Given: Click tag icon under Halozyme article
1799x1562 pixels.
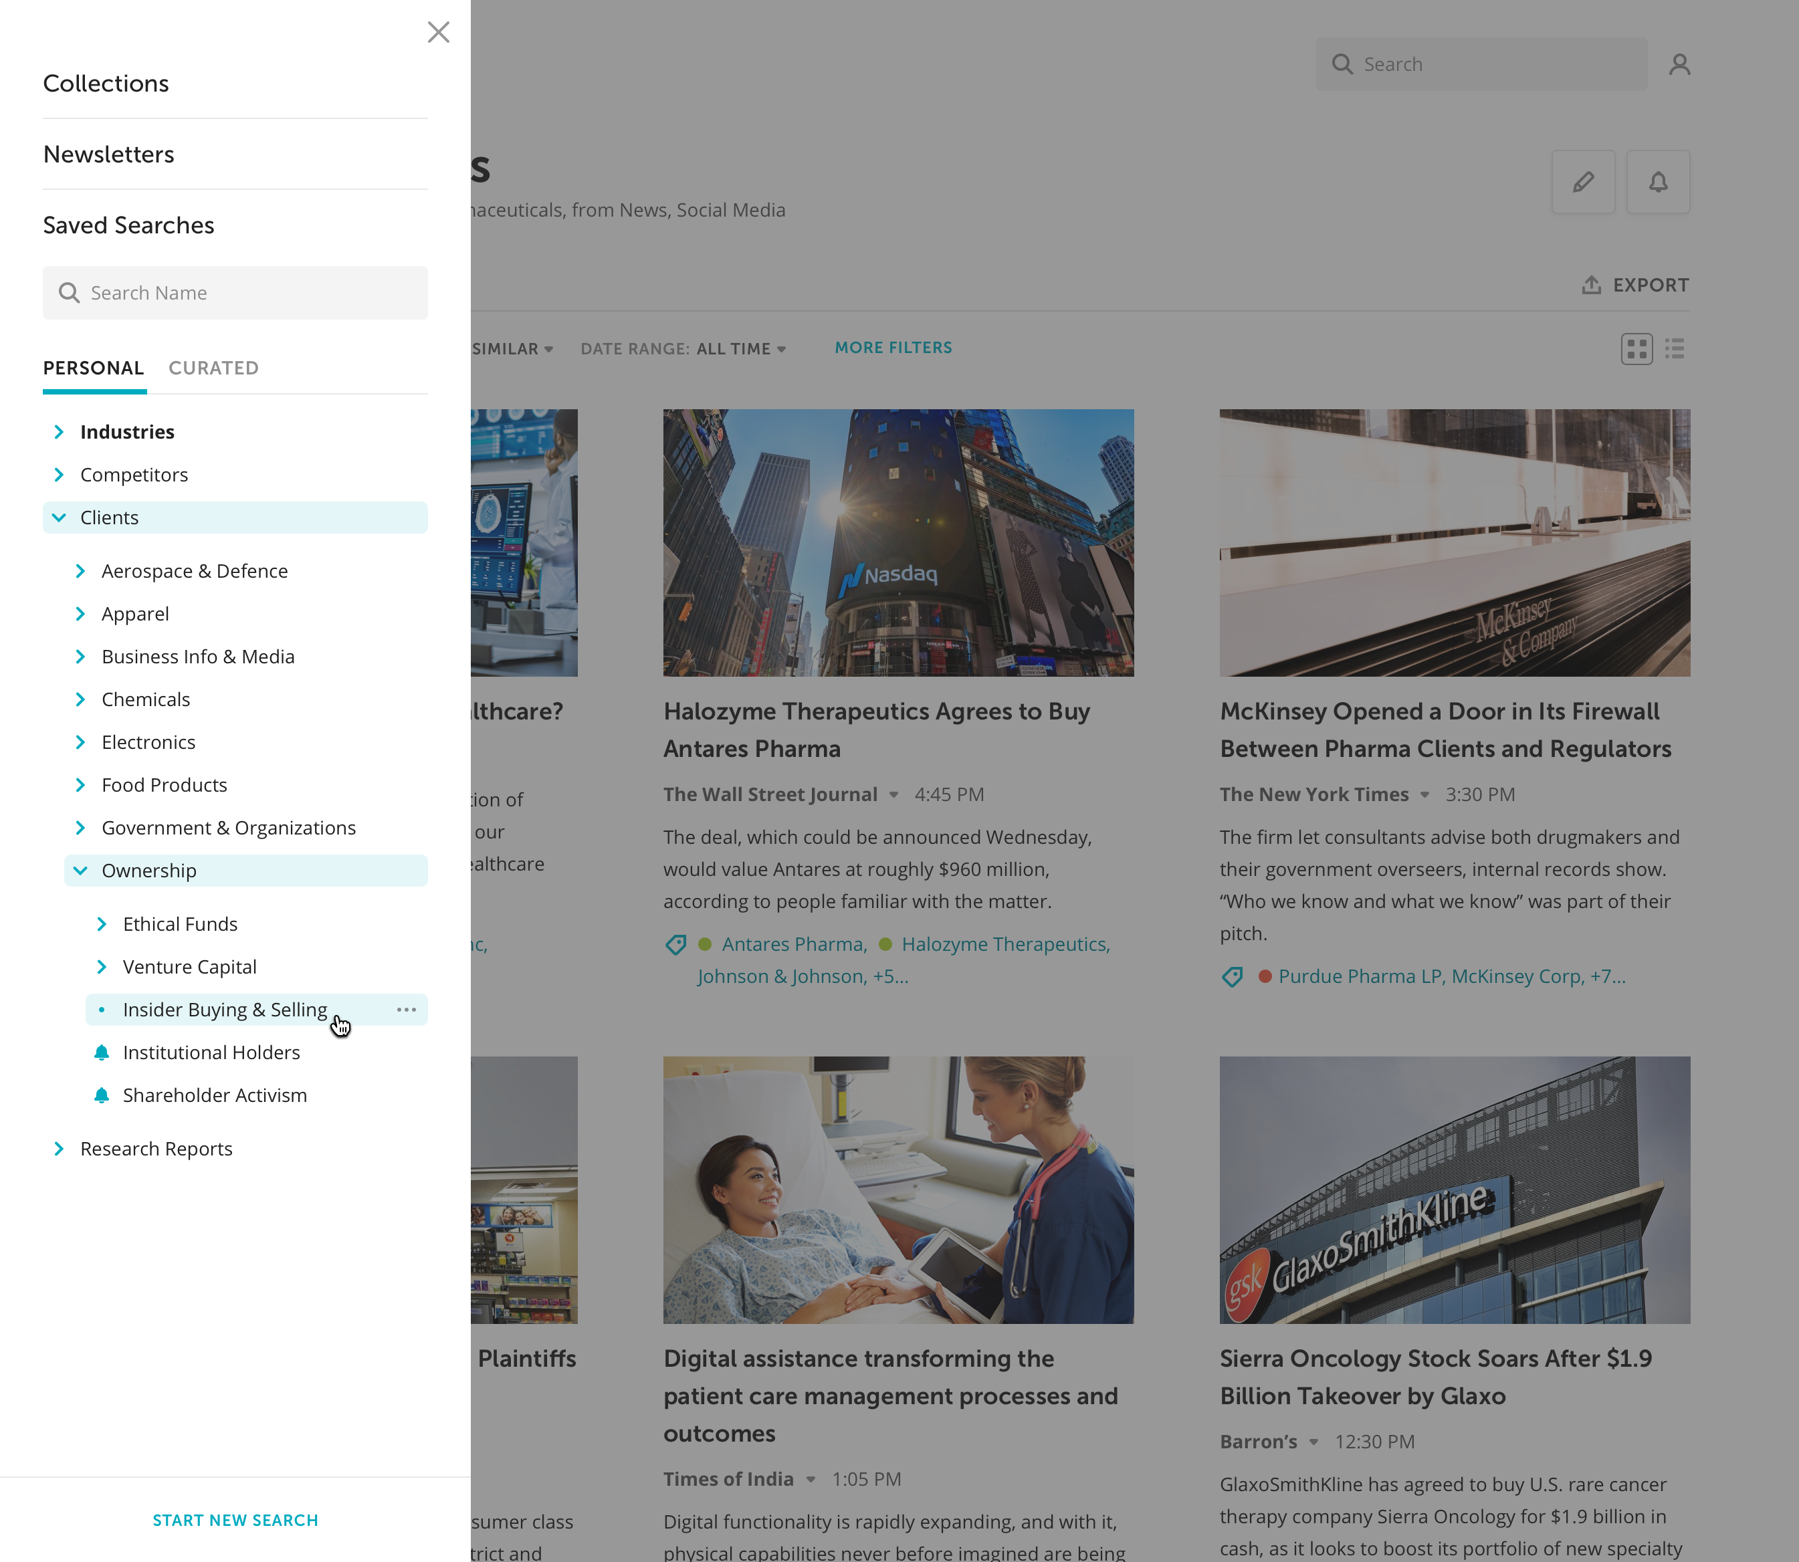Looking at the screenshot, I should click(x=675, y=944).
